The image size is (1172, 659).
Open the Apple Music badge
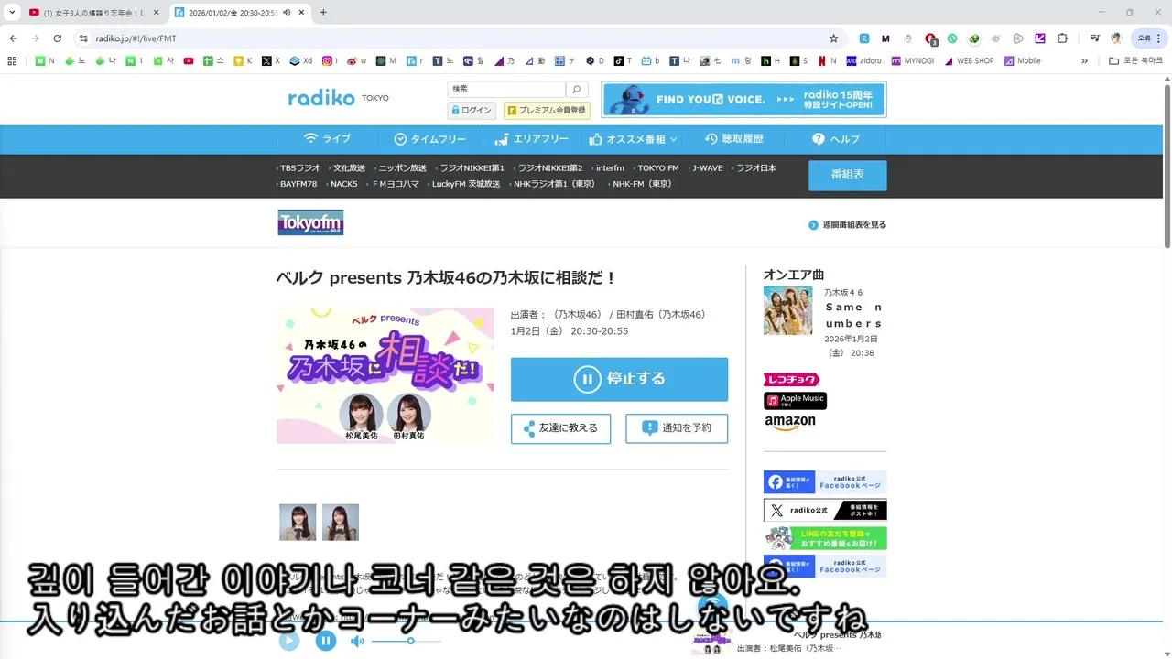point(795,401)
